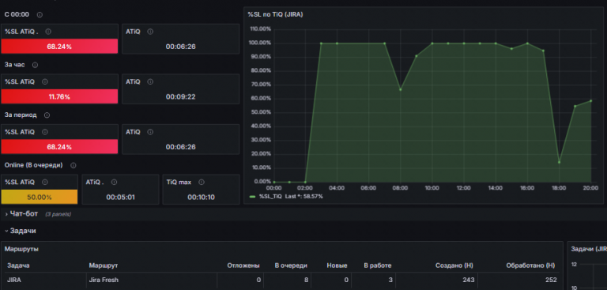Click value 8 in В очереди column
The height and width of the screenshot is (290, 607).
click(306, 280)
